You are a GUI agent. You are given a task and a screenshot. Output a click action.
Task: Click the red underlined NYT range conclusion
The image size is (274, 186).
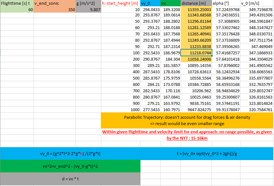(187, 135)
